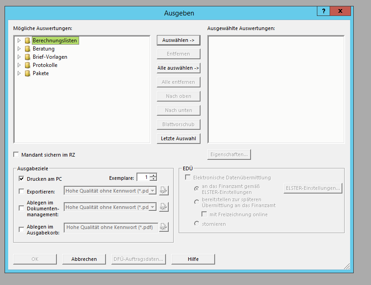The width and height of the screenshot is (371, 285).
Task: Check Elektronische Datenübermittlung
Action: pyautogui.click(x=188, y=178)
